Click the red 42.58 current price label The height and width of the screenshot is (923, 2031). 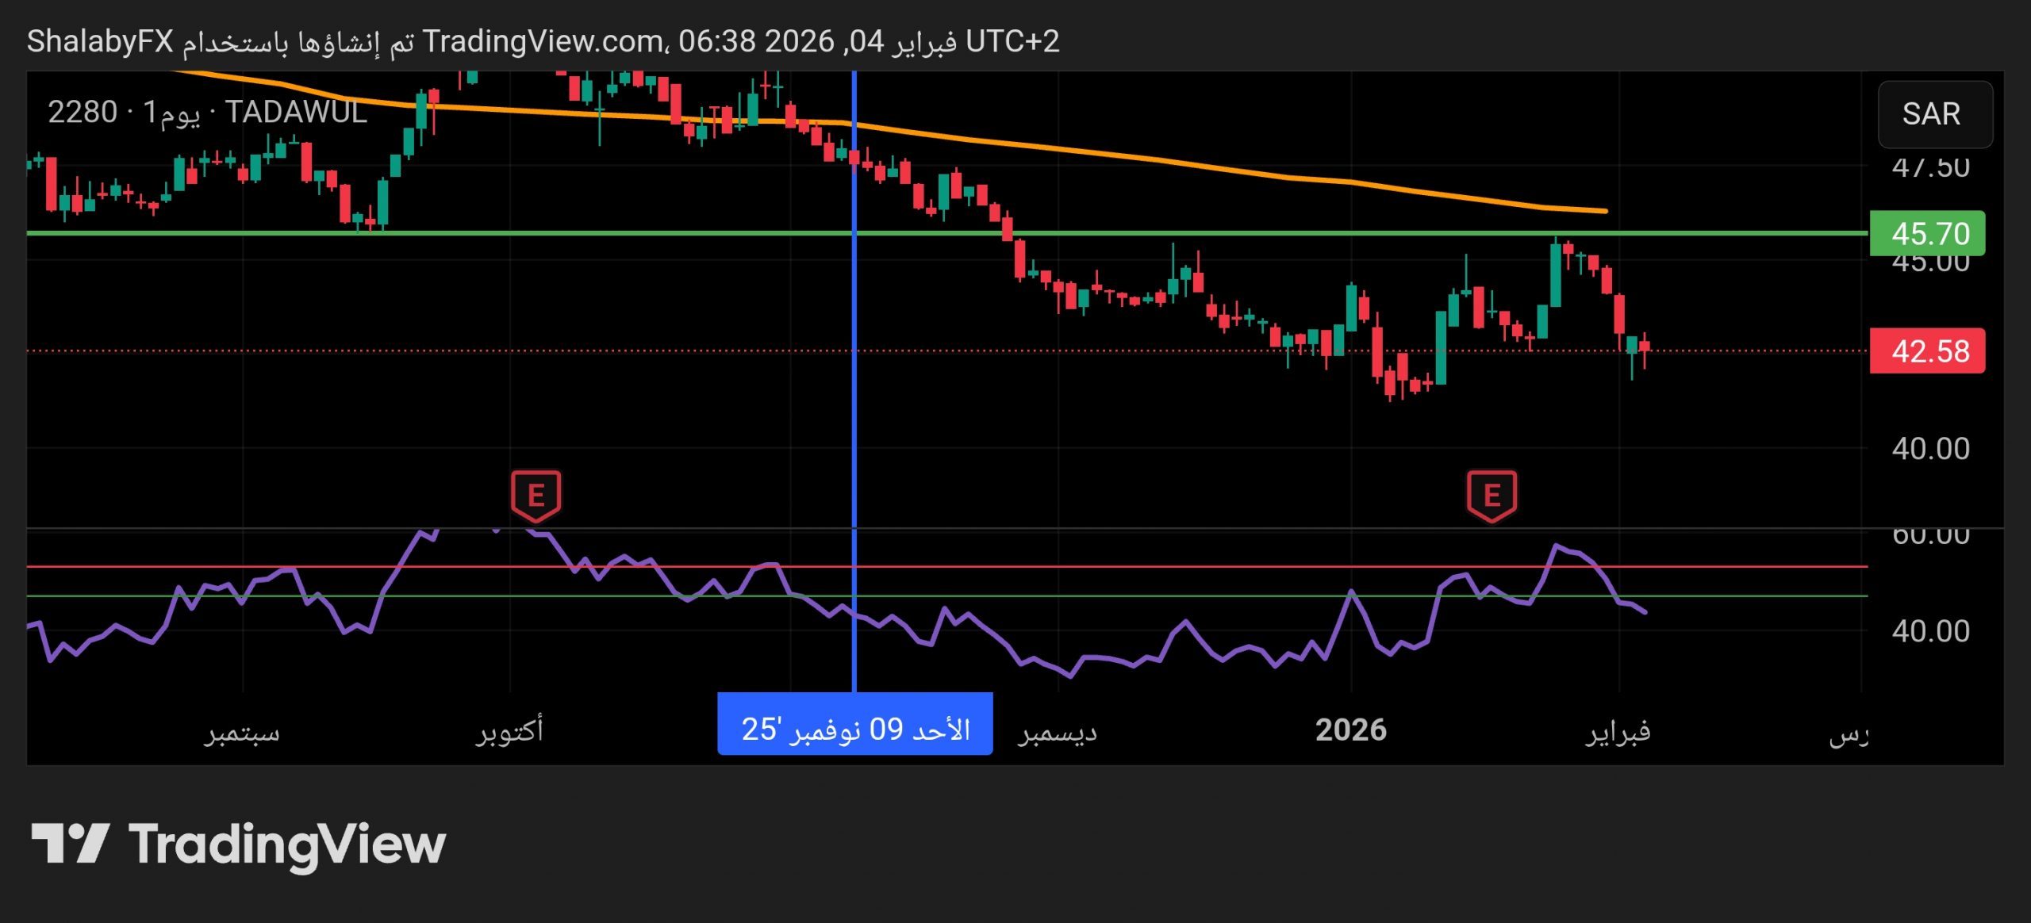(x=1927, y=351)
